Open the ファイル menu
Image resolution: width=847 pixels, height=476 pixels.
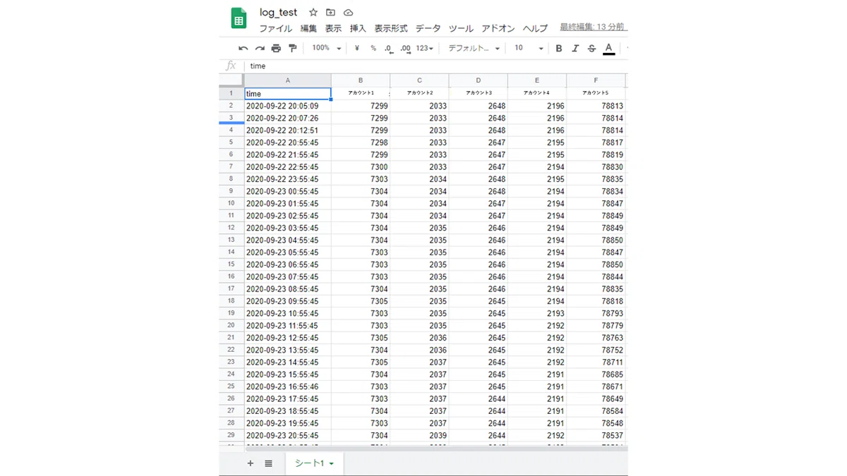275,28
